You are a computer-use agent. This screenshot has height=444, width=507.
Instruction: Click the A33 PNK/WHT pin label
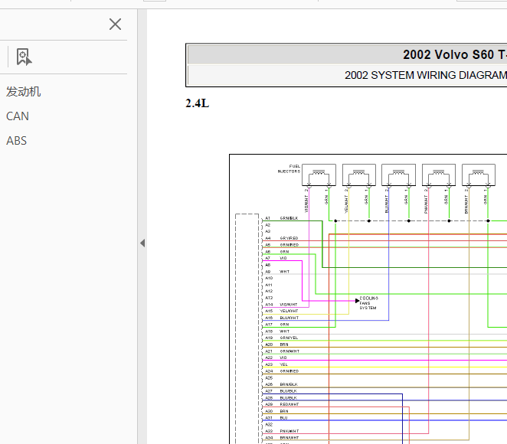click(x=282, y=431)
